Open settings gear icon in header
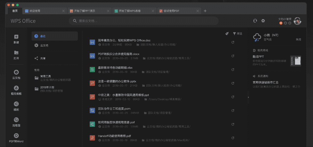 coord(263,21)
